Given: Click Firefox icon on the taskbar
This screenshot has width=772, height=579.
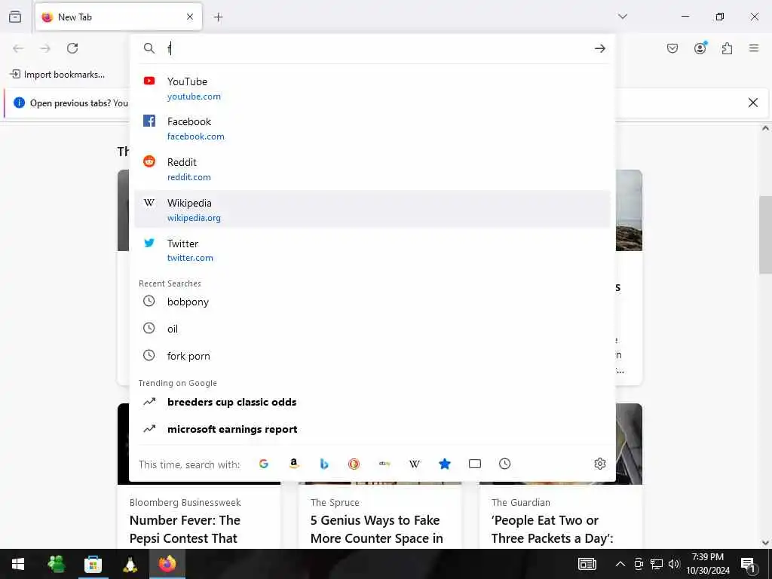Looking at the screenshot, I should pyautogui.click(x=167, y=564).
